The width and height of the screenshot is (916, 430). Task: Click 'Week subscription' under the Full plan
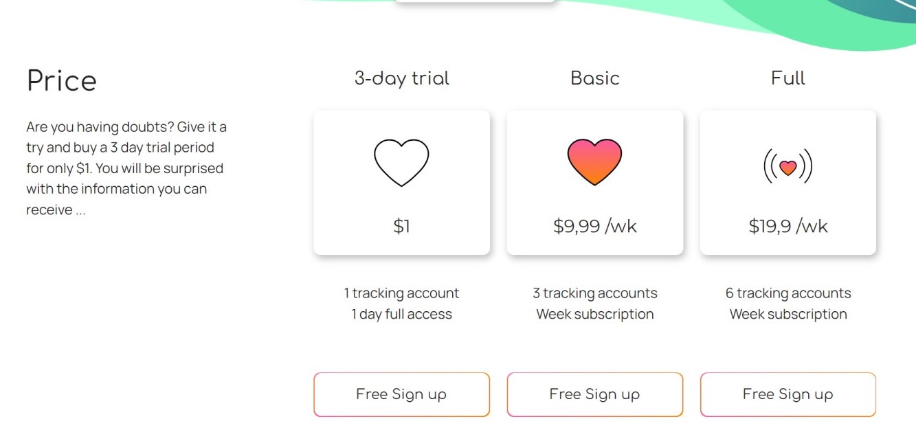pos(788,314)
